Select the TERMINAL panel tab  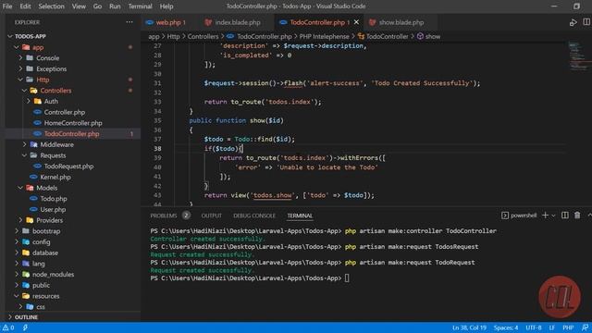(300, 216)
